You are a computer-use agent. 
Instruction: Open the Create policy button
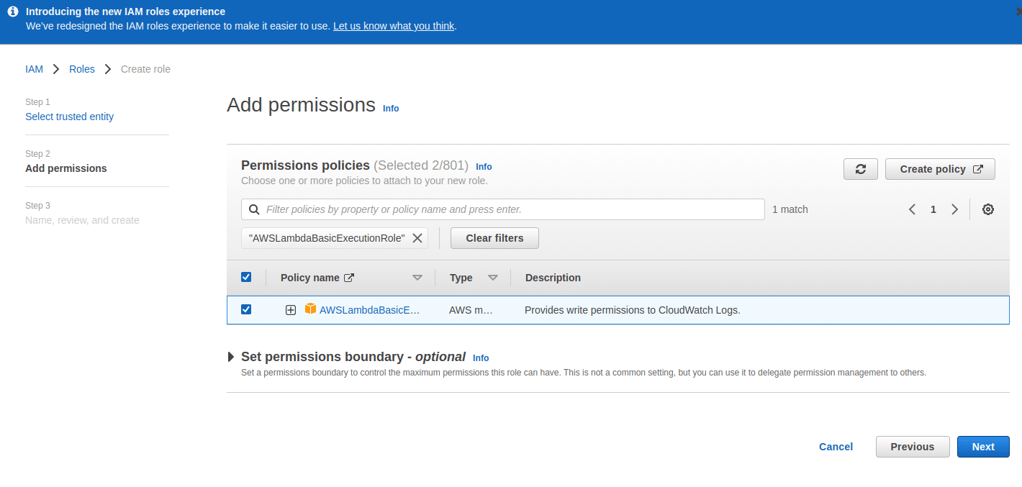click(940, 169)
